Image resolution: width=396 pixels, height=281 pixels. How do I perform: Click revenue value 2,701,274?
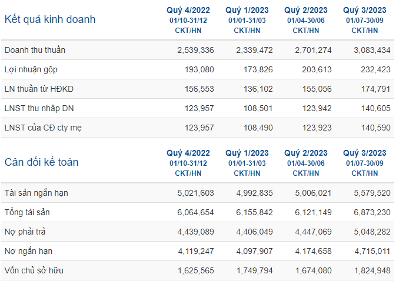point(313,50)
